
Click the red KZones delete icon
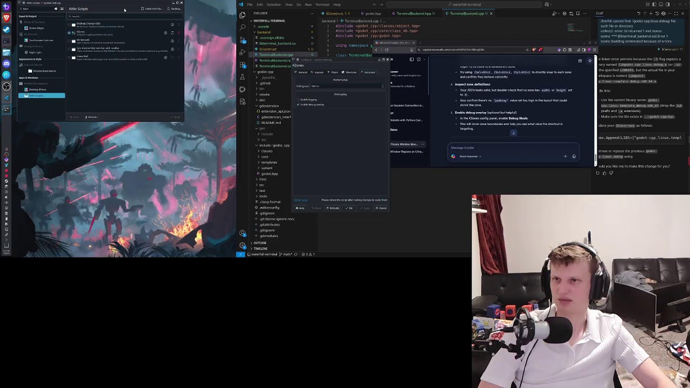coord(179,33)
